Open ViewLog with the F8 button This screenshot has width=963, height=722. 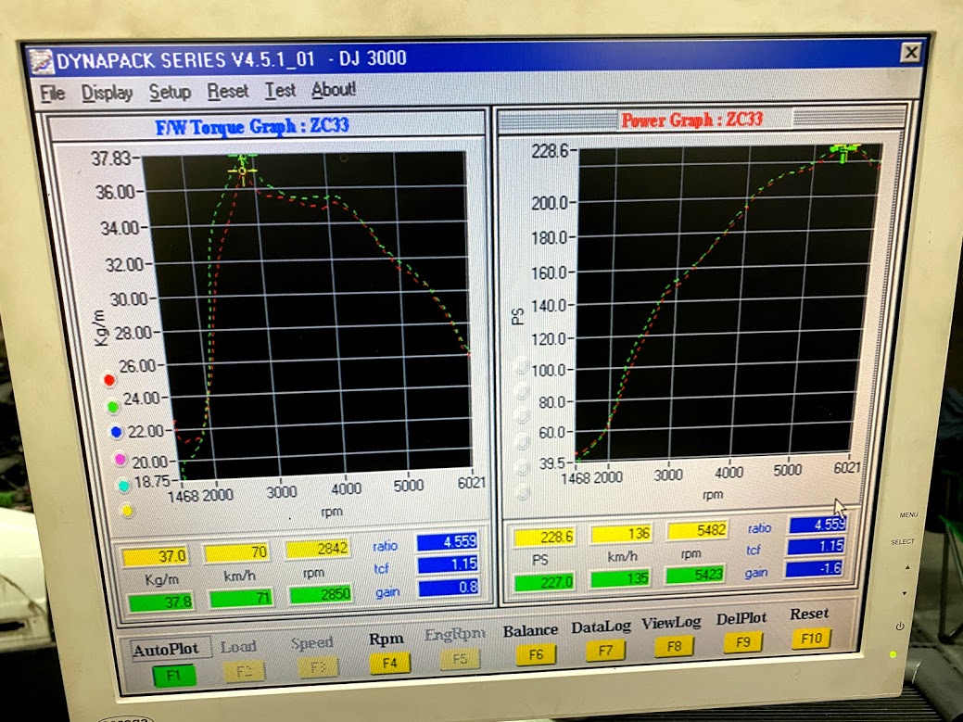pos(675,646)
